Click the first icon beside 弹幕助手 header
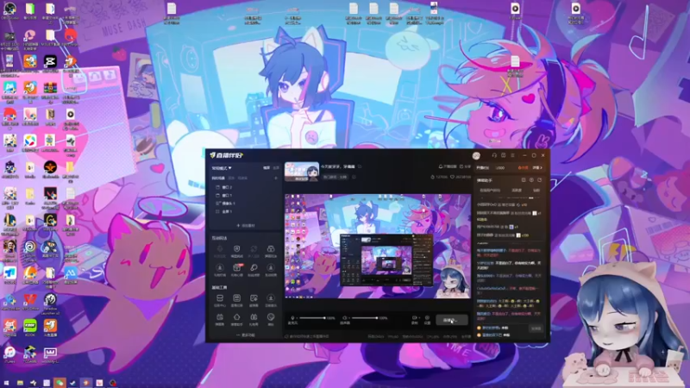 [524, 180]
